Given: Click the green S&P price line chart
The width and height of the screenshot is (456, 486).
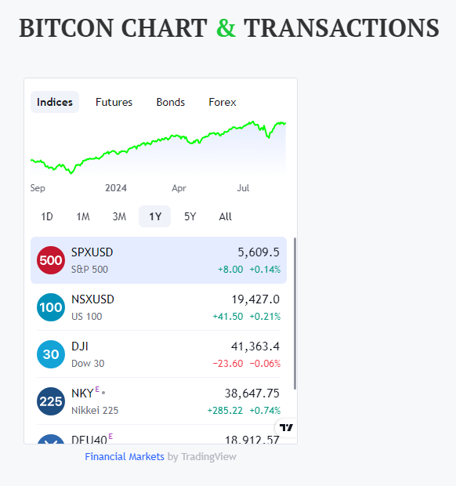Looking at the screenshot, I should (158, 147).
